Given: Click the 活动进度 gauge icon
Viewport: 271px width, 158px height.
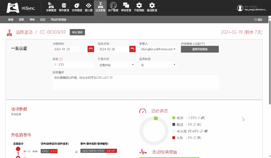Looking at the screenshot, I should coord(143,111).
